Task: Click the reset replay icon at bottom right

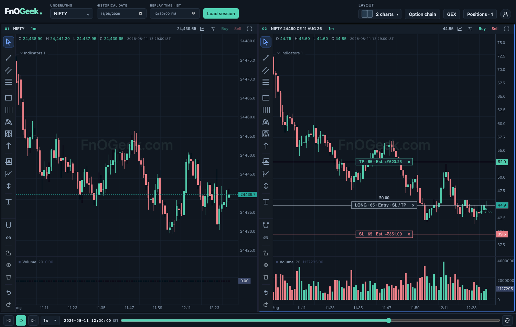Action: click(x=507, y=320)
